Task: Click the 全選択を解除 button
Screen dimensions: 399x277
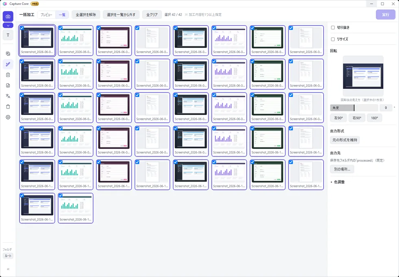Action: pos(86,15)
